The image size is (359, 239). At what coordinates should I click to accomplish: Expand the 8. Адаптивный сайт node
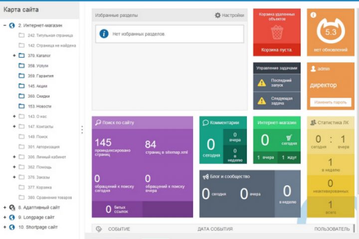coord(4,208)
